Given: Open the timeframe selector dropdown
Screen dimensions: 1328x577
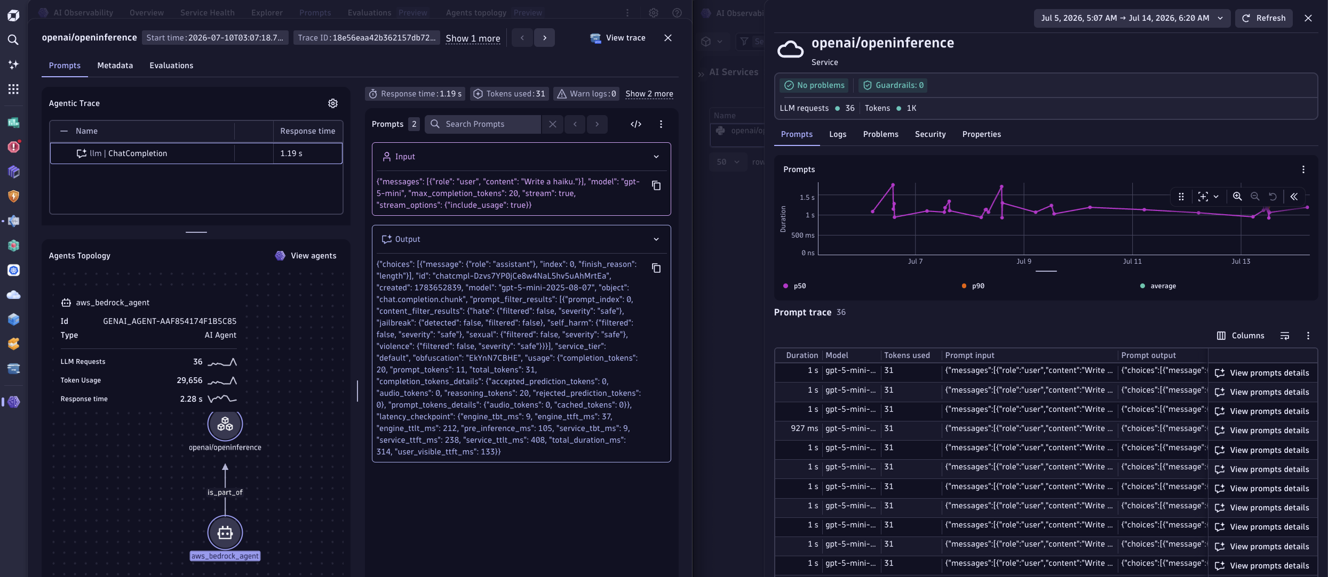Looking at the screenshot, I should [1132, 18].
